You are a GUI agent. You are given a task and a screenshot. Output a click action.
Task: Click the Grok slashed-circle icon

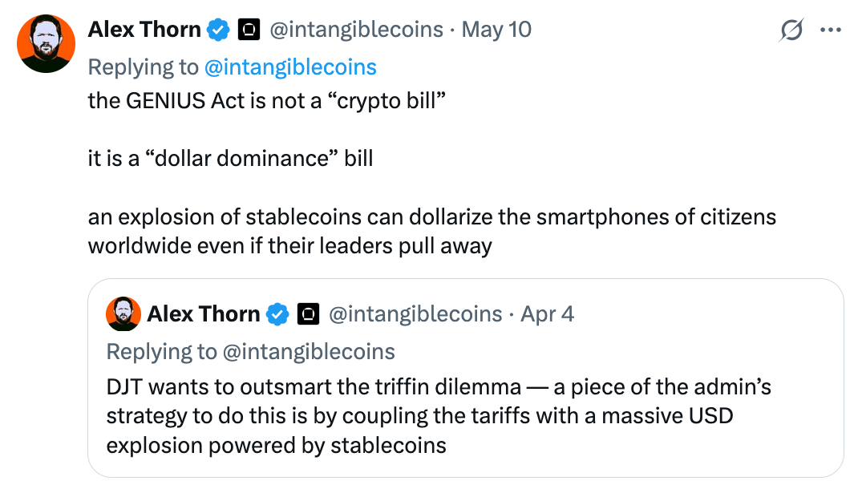tap(791, 30)
